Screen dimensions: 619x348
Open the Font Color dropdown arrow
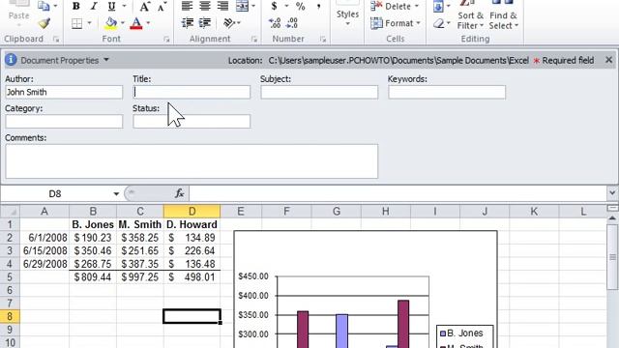point(148,23)
